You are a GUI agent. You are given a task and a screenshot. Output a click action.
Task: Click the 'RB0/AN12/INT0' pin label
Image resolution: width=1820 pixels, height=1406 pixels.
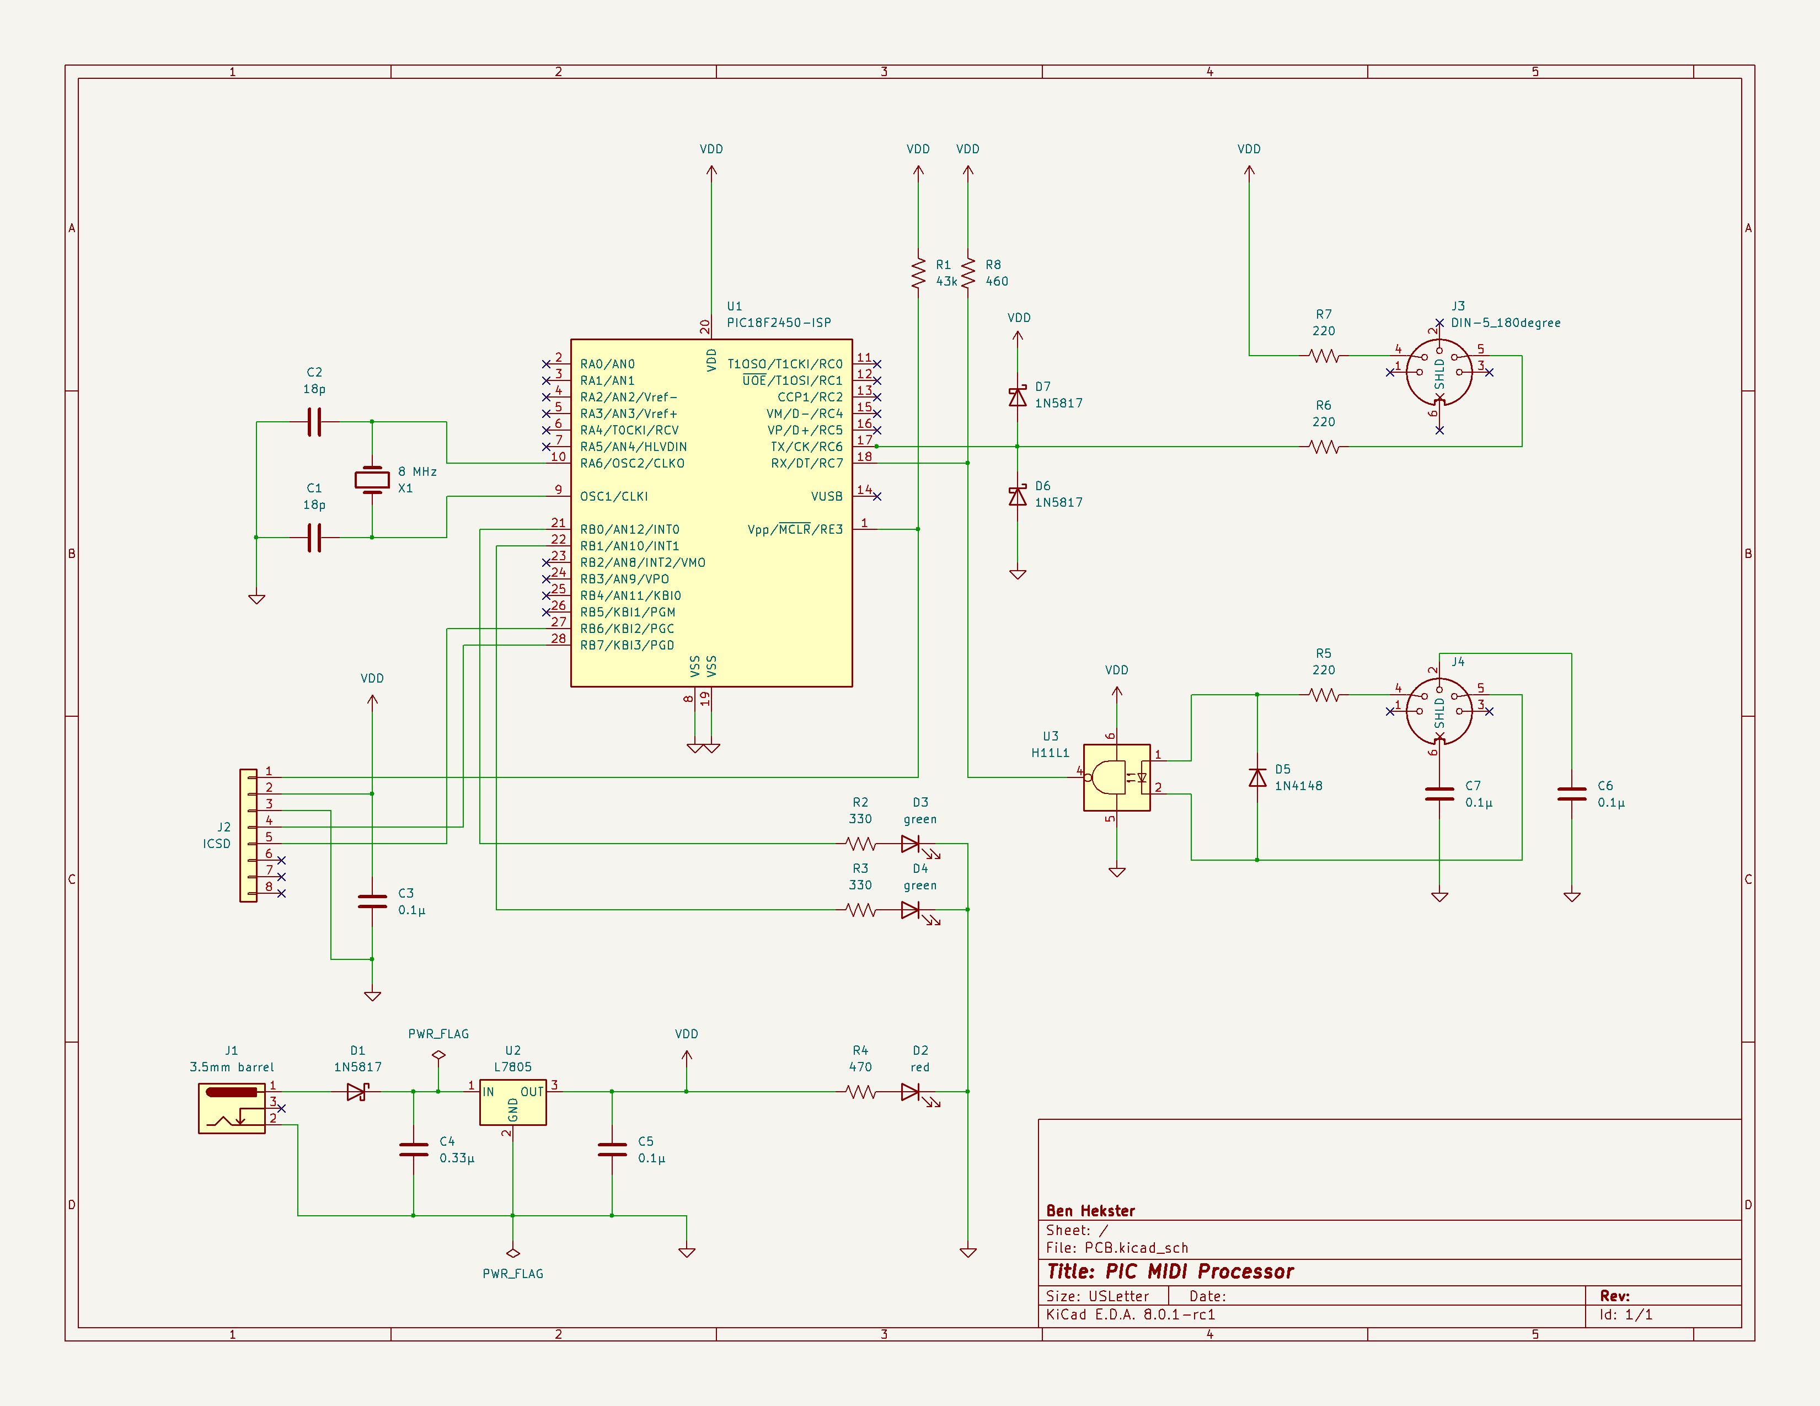coord(629,529)
